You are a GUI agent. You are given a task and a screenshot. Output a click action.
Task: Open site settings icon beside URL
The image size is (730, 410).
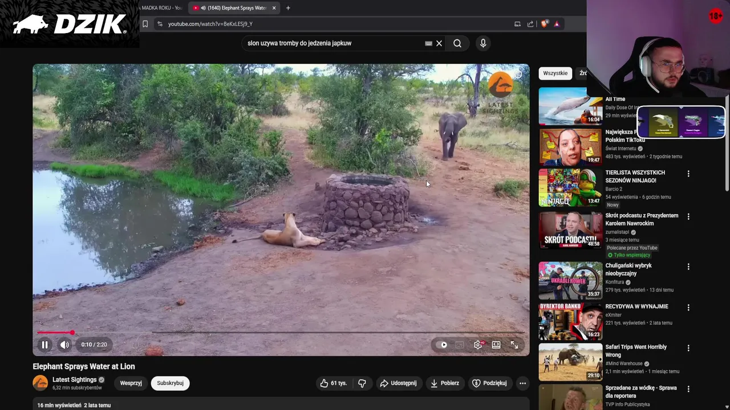coord(160,24)
